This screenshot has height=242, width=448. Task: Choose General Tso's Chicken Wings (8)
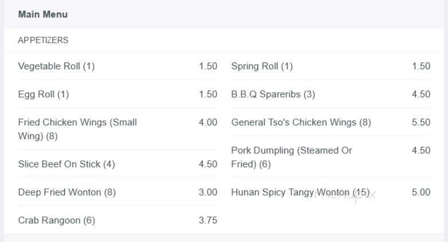(301, 122)
